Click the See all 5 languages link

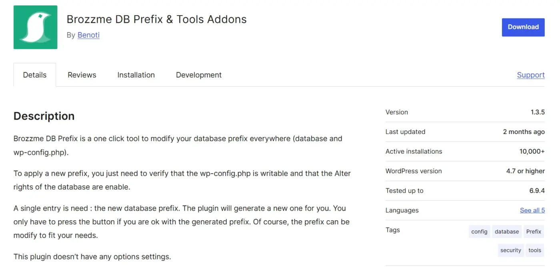[532, 210]
